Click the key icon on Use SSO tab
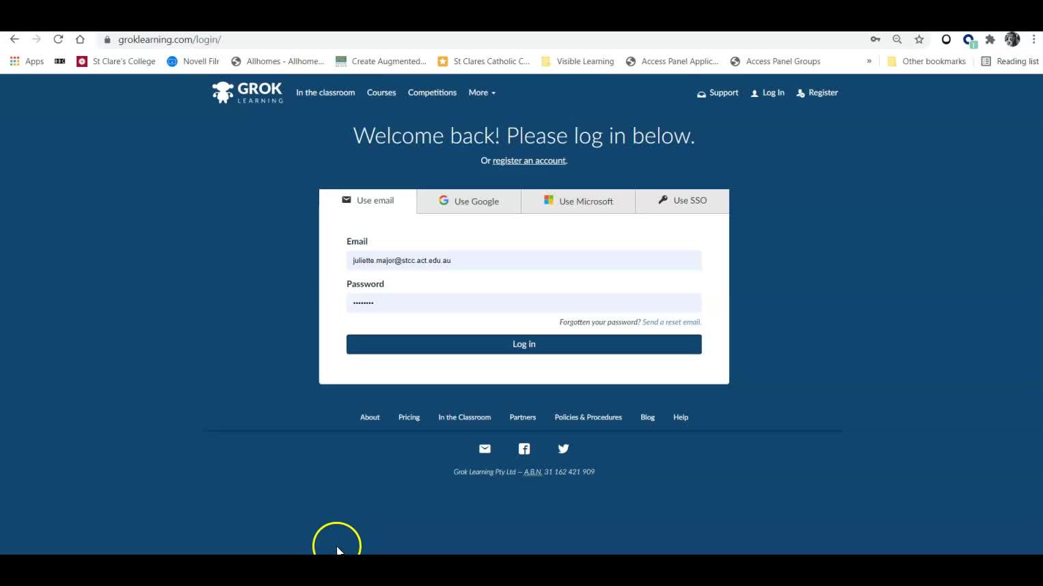Image resolution: width=1043 pixels, height=586 pixels. coord(662,199)
